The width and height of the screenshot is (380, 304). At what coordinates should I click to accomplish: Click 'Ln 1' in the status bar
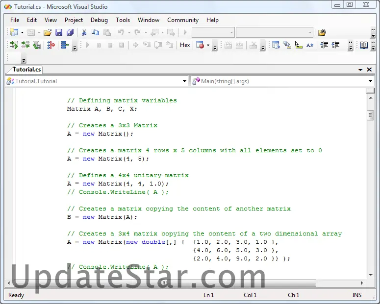209,295
